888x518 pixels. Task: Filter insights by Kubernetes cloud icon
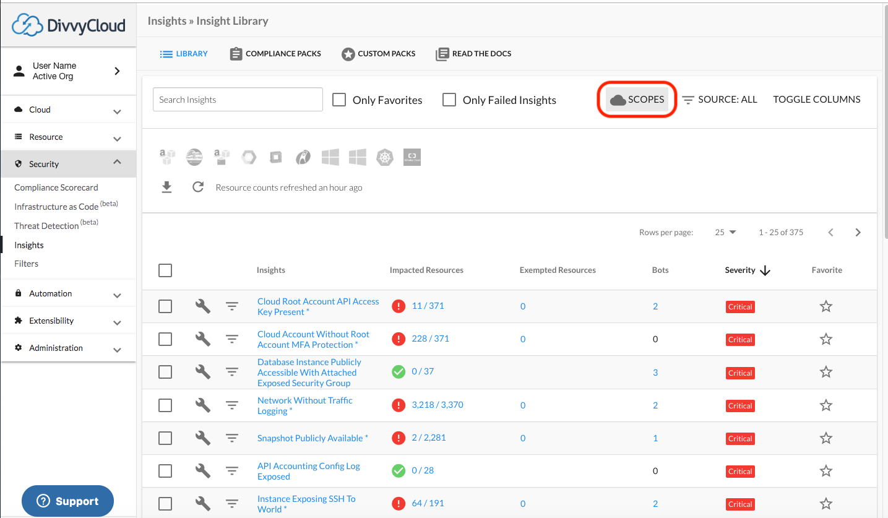point(384,157)
